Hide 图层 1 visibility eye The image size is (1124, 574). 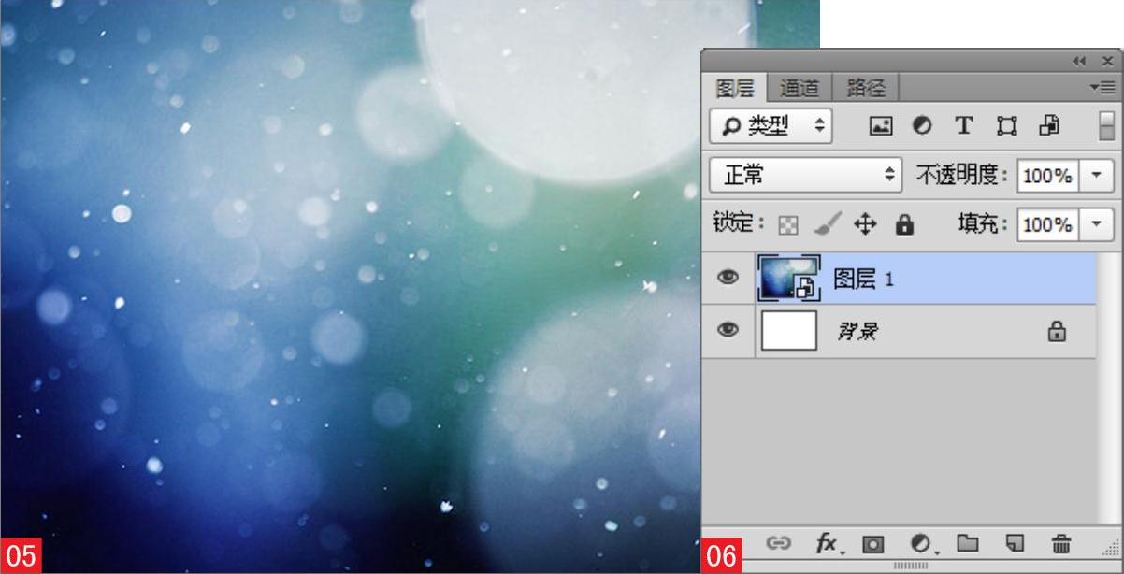728,278
